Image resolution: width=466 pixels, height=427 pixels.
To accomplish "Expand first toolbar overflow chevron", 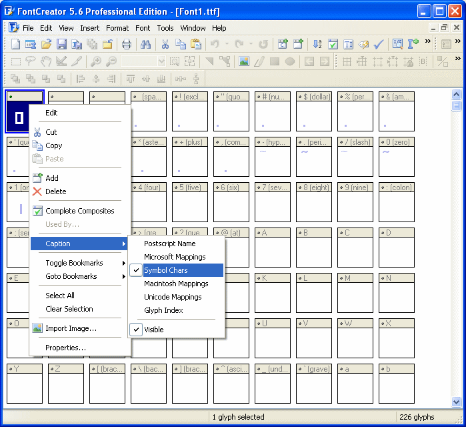I will click(427, 41).
